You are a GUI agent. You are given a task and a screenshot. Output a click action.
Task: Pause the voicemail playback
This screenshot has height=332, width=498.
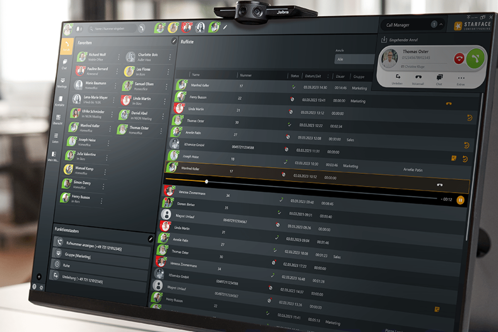click(x=460, y=200)
